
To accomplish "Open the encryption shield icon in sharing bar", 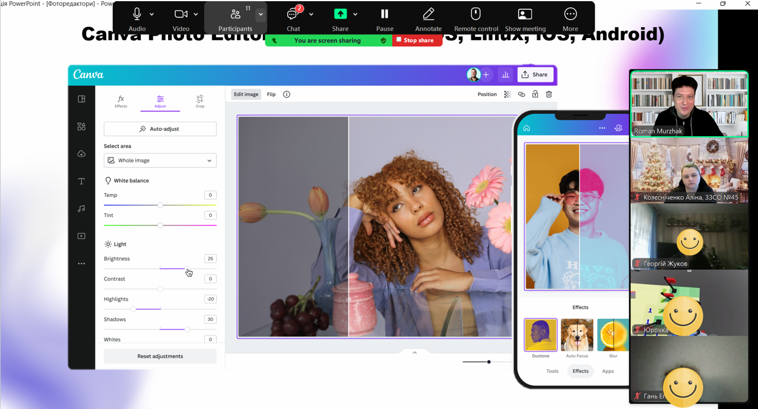I will pos(383,40).
